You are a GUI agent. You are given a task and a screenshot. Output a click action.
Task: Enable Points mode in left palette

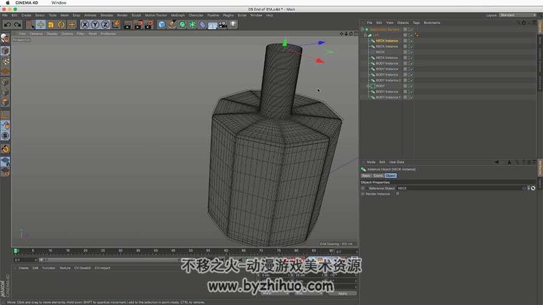pos(5,82)
